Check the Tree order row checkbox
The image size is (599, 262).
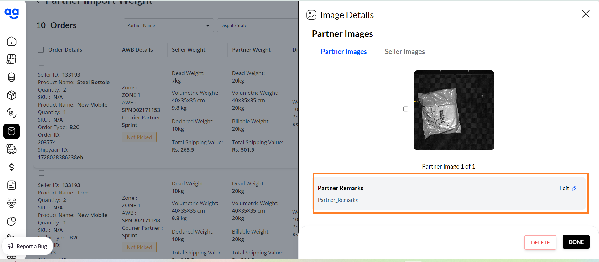41,173
